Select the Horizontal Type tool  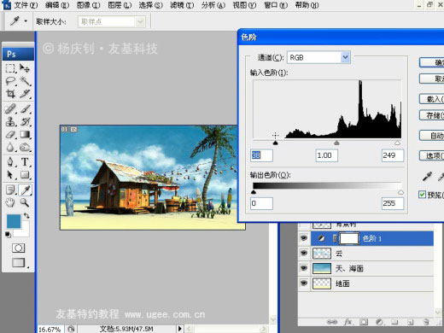(x=25, y=162)
